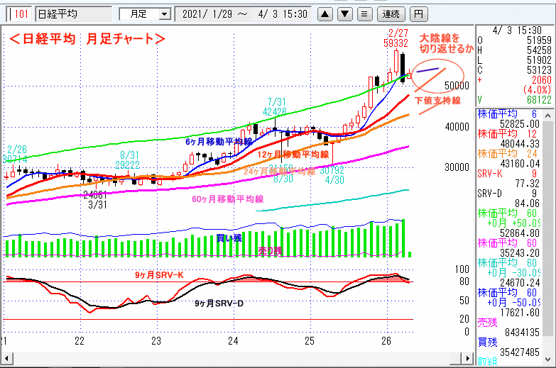Click the date range field 2021/1/29
Image resolution: width=556 pixels, height=368 pixels.
(244, 14)
